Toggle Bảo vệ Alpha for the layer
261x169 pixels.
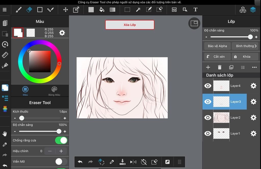point(217,46)
